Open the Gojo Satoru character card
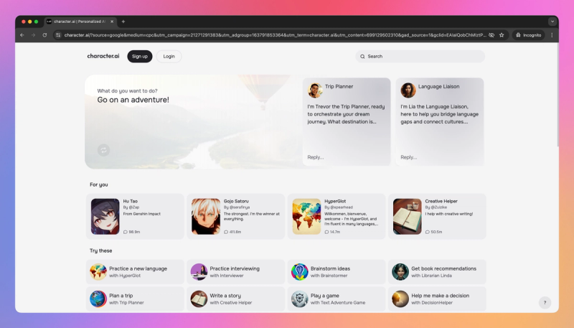574x328 pixels. [x=236, y=216]
